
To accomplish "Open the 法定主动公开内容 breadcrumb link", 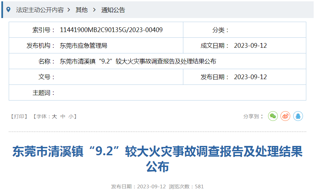I will click(40, 10).
